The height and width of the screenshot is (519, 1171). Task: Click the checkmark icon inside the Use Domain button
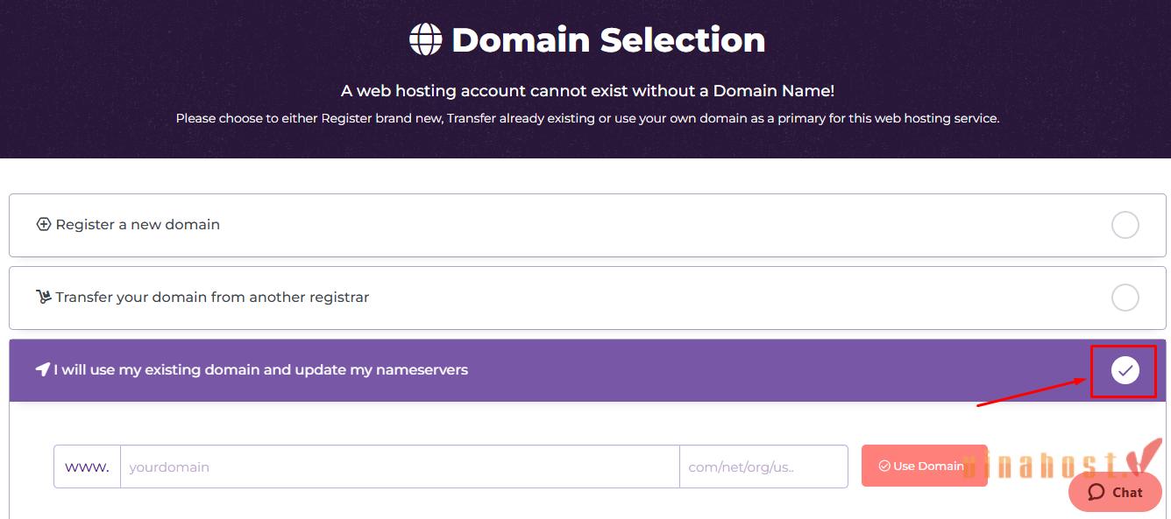pos(884,466)
